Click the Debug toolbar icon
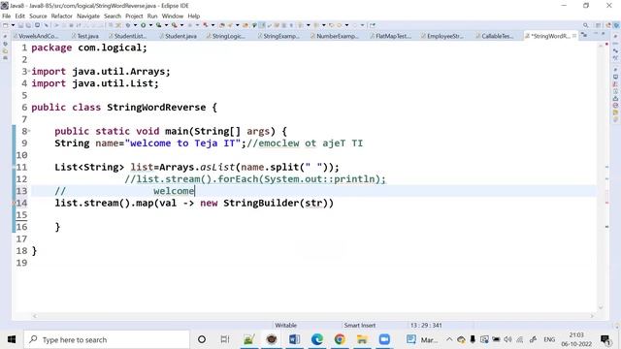 point(128,25)
